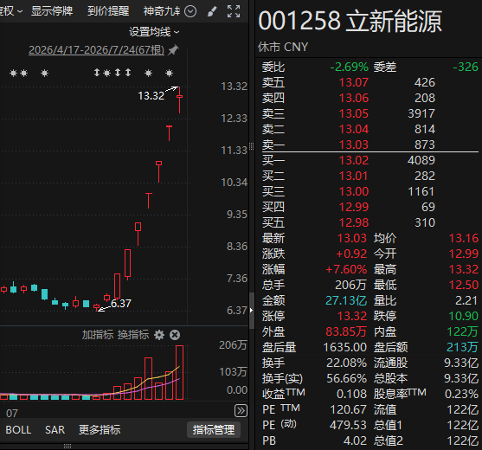Collapse side panel with the small arrow handle
This screenshot has height=450, width=482.
pyautogui.click(x=252, y=310)
